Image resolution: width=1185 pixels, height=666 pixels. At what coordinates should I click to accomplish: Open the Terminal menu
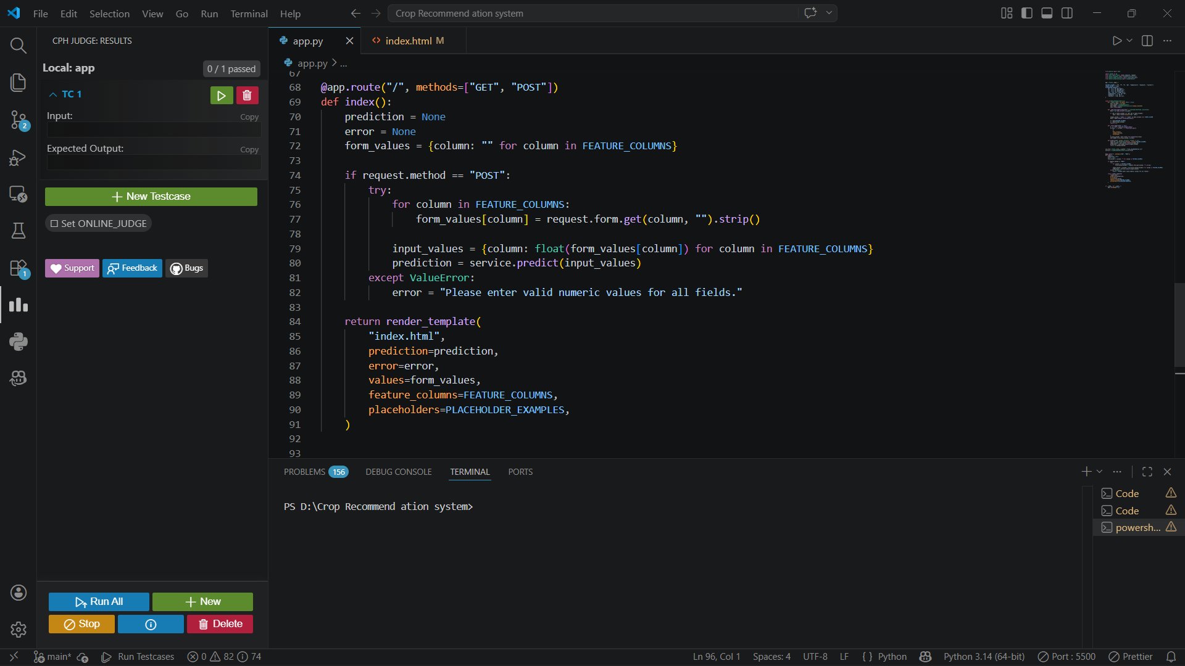pyautogui.click(x=249, y=14)
